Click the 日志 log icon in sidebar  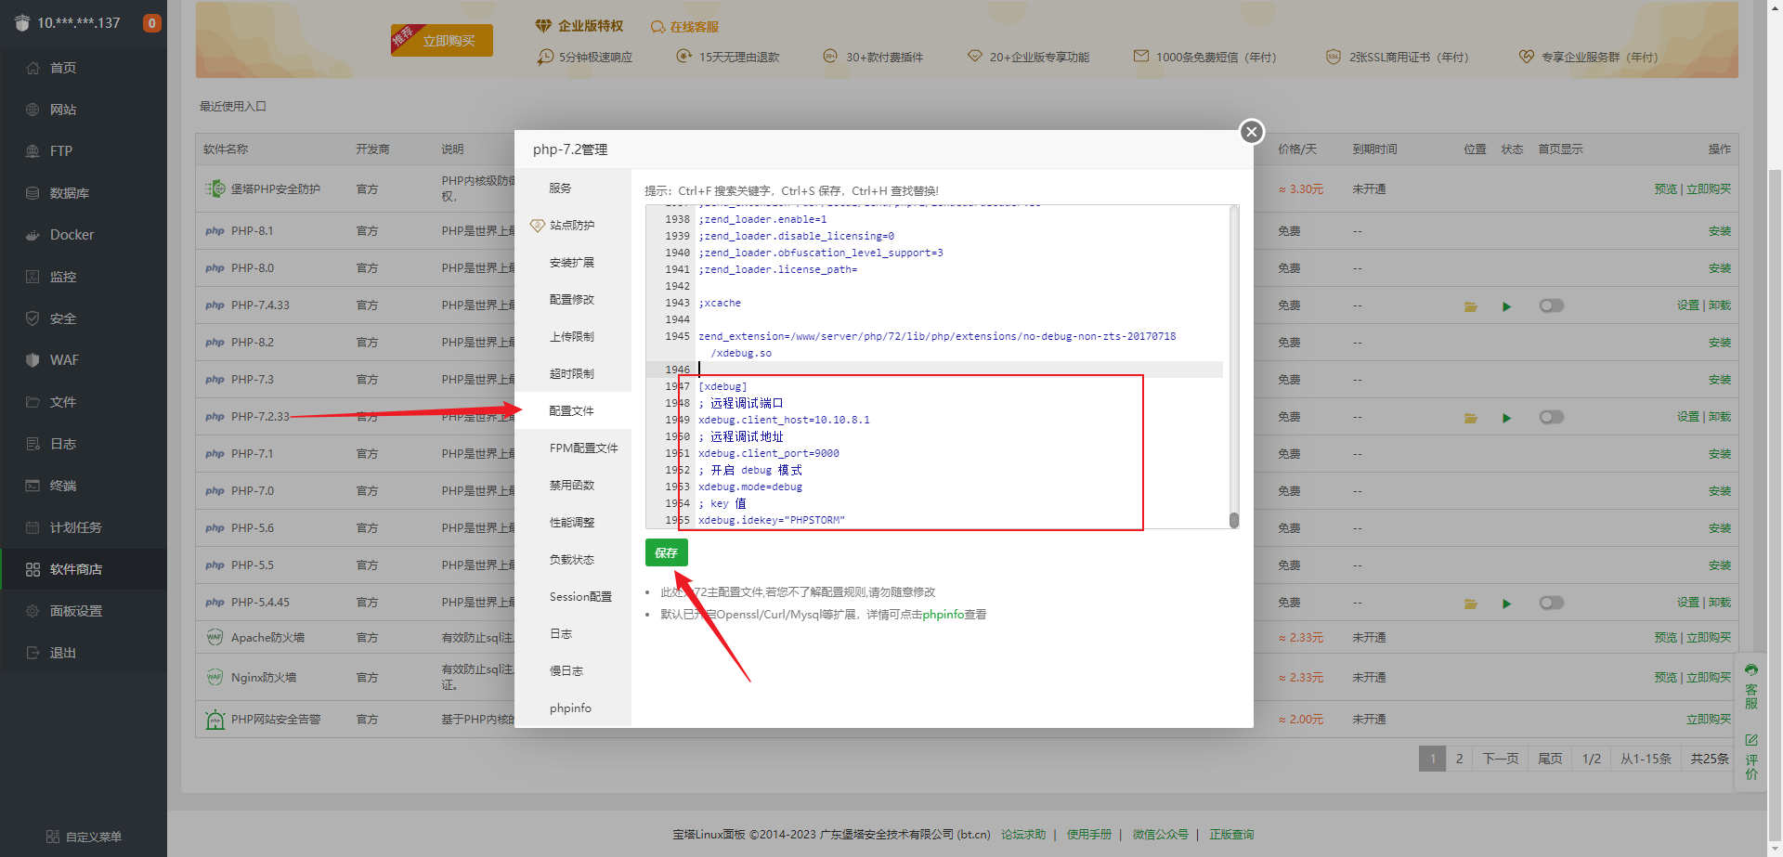(33, 444)
